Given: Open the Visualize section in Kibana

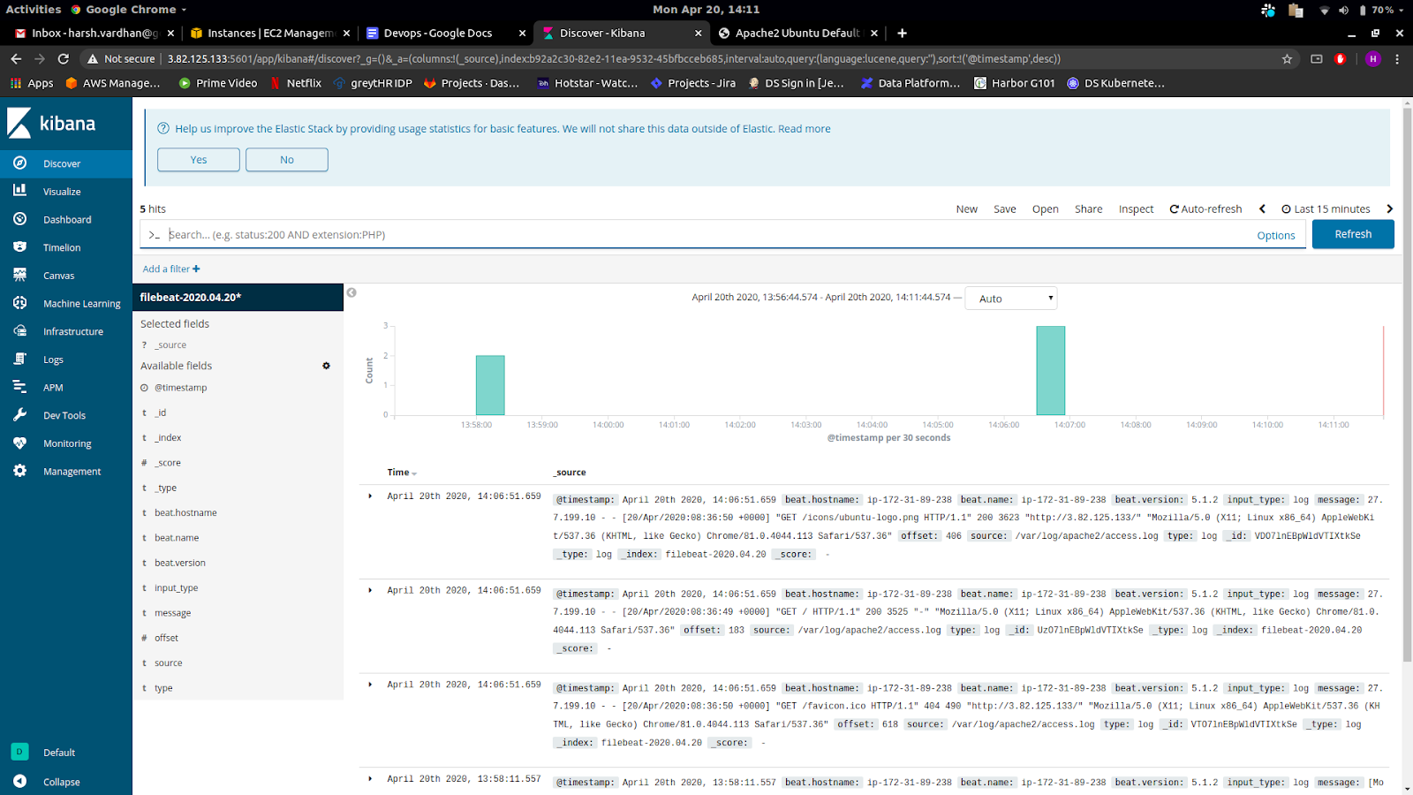Looking at the screenshot, I should 62,191.
